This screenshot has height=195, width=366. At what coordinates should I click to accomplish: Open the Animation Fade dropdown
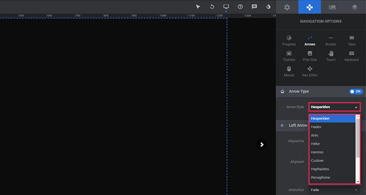click(x=335, y=190)
